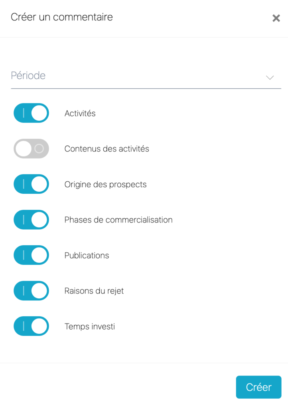The image size is (288, 409).
Task: Switch off the Publications toggle
Action: coord(31,255)
